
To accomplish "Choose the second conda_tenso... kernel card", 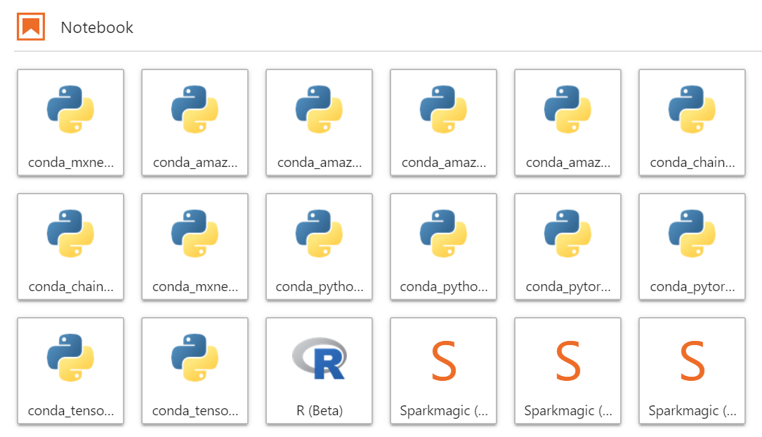I will (195, 371).
